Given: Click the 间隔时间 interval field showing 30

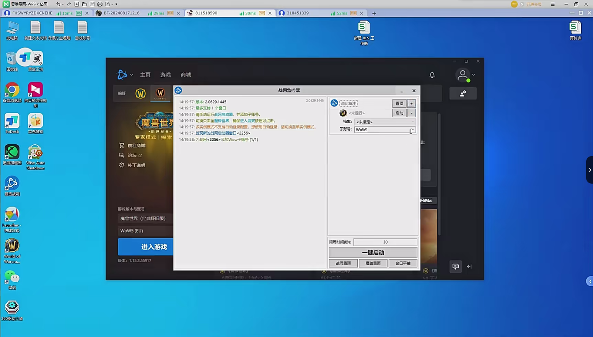Looking at the screenshot, I should (x=385, y=242).
